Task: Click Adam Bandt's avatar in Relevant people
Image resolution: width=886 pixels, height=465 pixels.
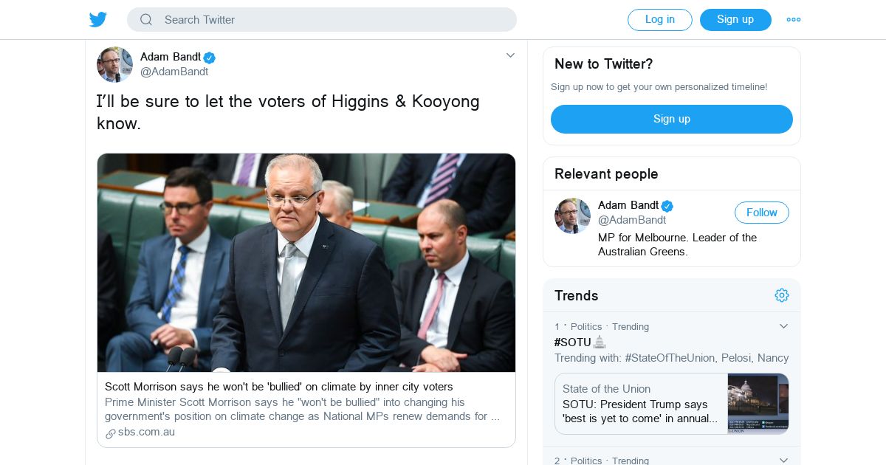Action: (572, 216)
